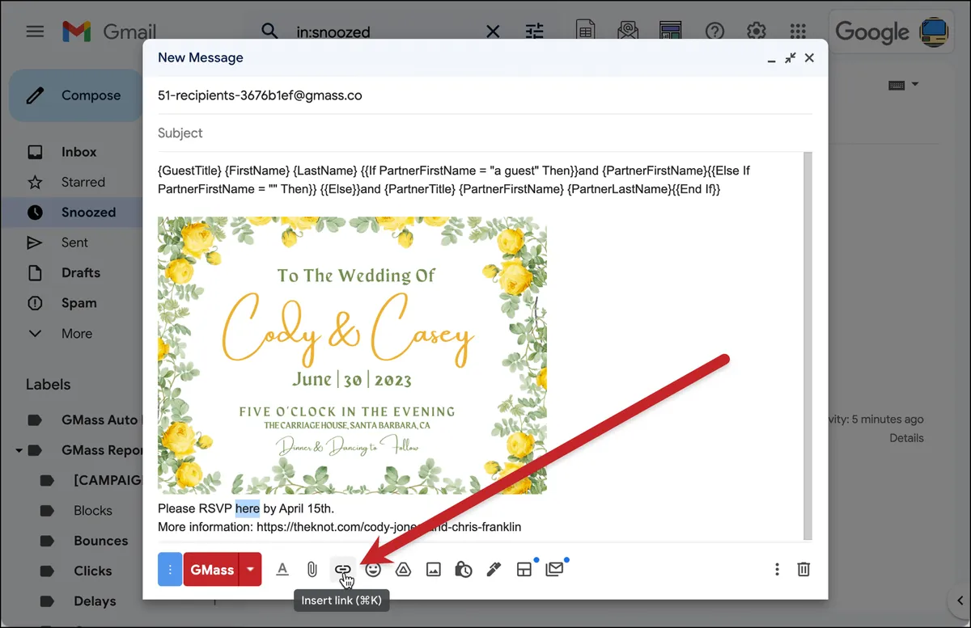Open Clicks label
Screen dimensions: 971x628
pos(92,571)
